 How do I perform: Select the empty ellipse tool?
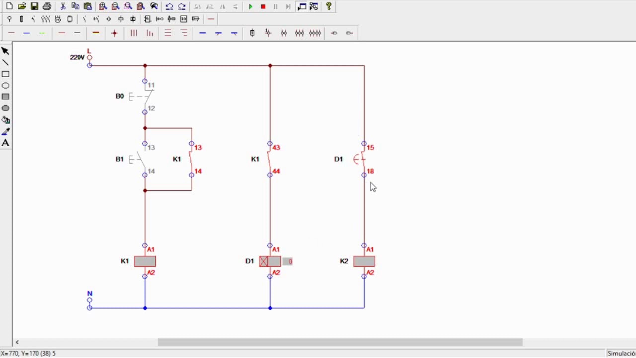(5, 86)
